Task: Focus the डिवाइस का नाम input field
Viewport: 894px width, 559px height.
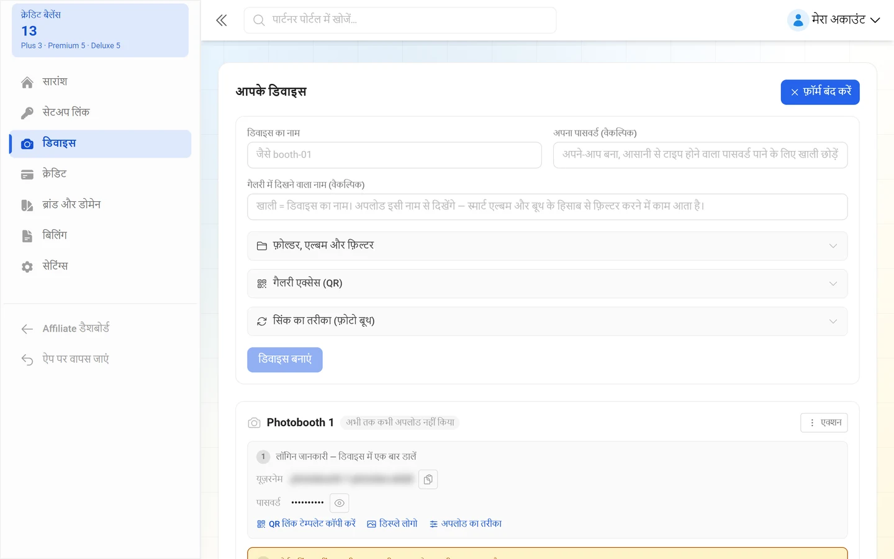Action: (x=394, y=155)
